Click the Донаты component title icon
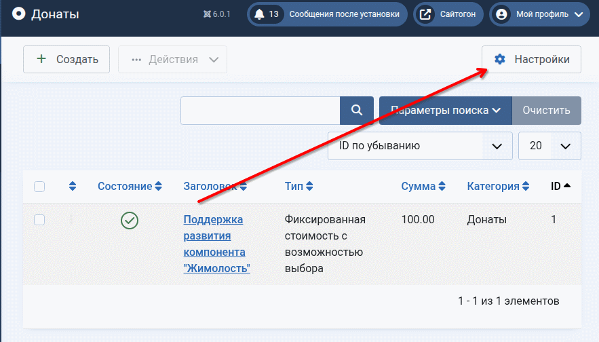 18,14
